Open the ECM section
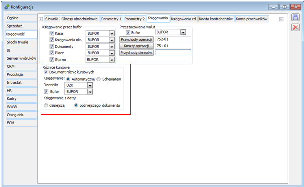 21,123
